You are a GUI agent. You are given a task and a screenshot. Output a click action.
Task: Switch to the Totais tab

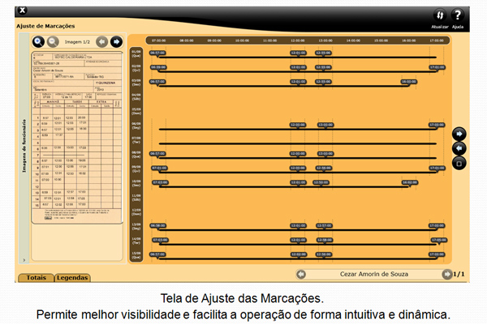click(x=36, y=278)
